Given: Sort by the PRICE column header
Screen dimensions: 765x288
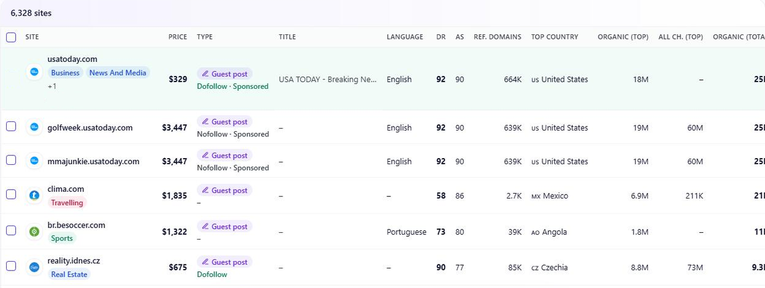Looking at the screenshot, I should 178,37.
